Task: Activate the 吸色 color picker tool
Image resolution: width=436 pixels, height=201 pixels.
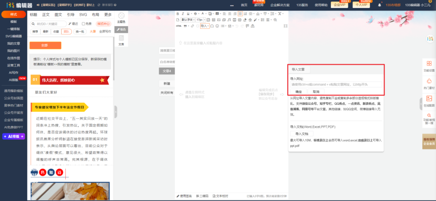Action: point(121,29)
